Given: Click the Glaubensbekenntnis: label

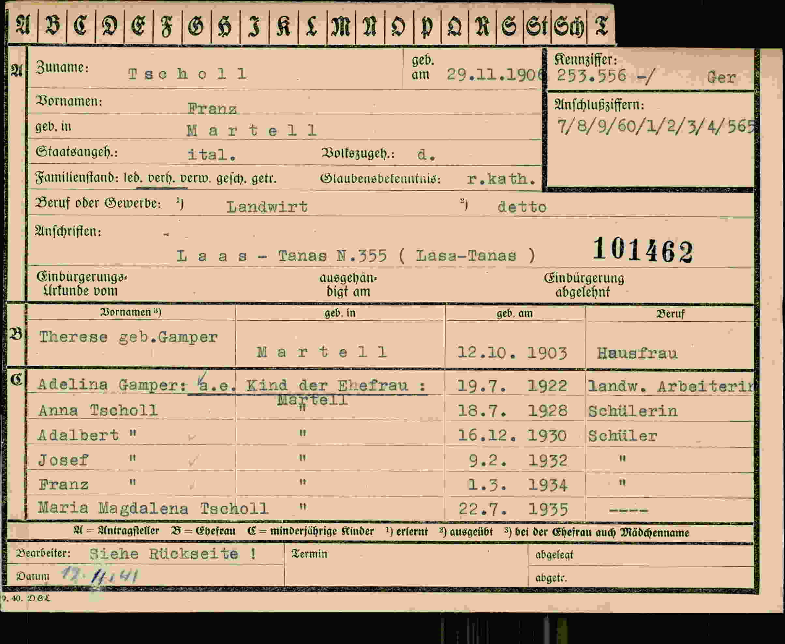Looking at the screenshot, I should [x=381, y=179].
